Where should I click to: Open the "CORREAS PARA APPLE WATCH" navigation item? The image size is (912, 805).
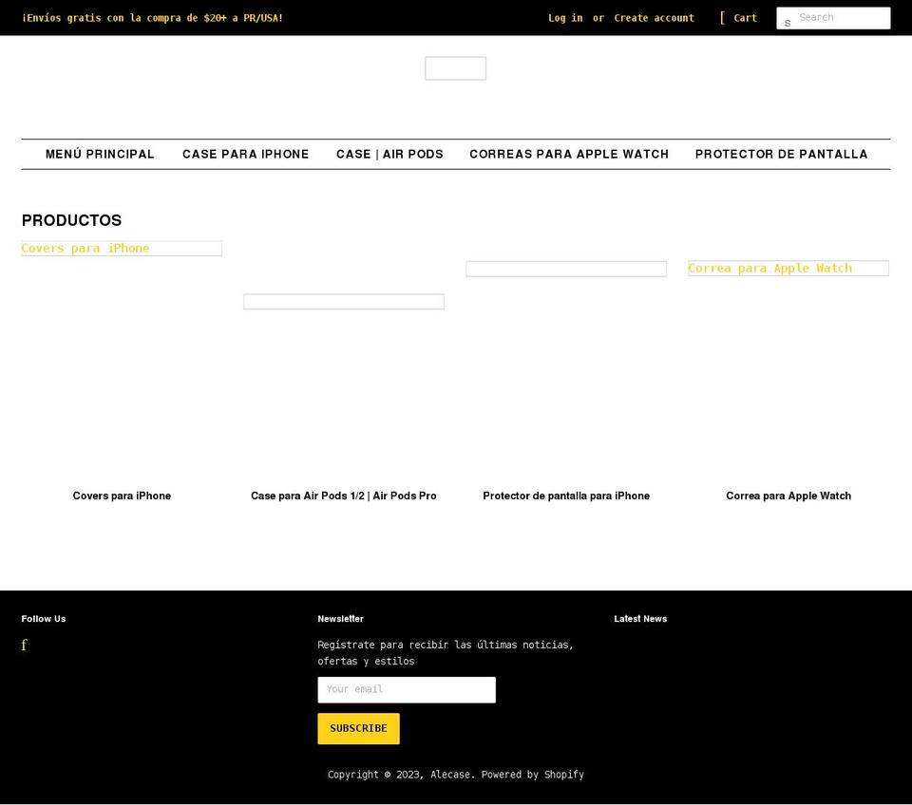coord(568,154)
